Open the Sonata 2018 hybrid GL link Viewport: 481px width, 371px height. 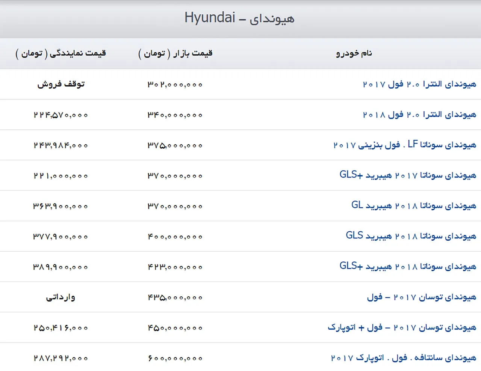click(x=414, y=206)
